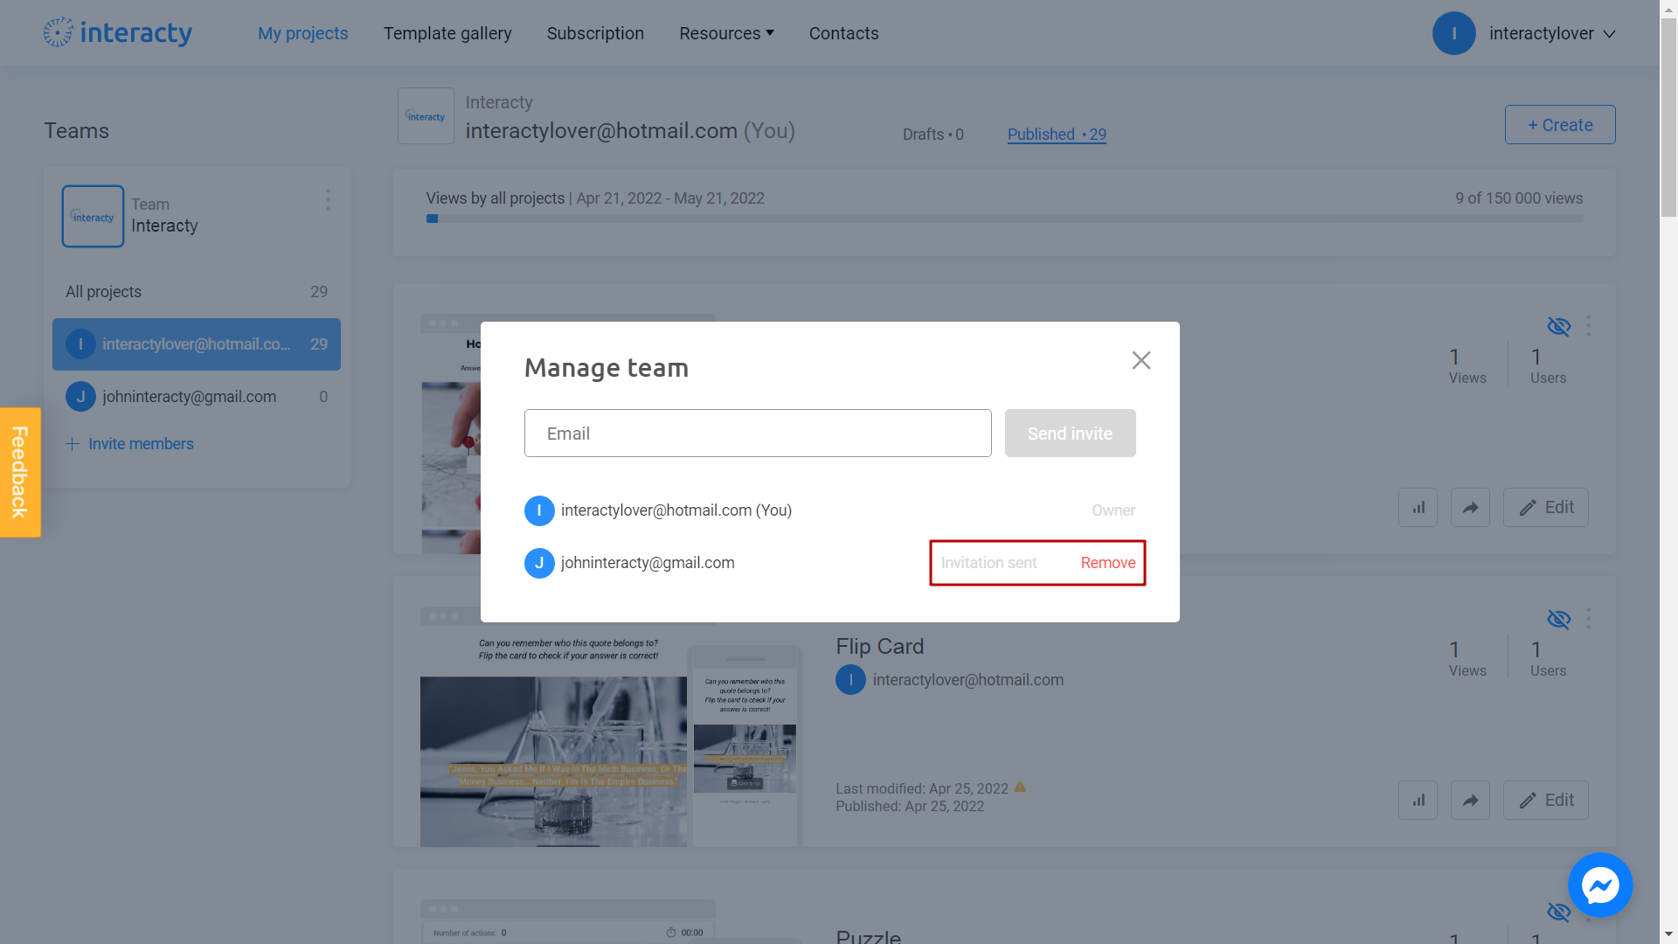1678x944 pixels.
Task: Click the Interacty team logo in sidebar
Action: pyautogui.click(x=93, y=216)
